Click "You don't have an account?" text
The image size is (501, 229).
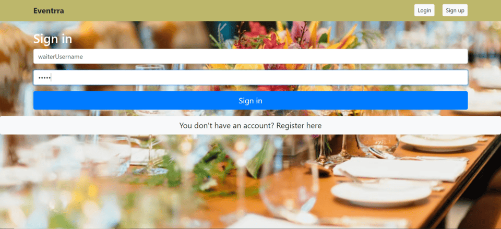click(227, 126)
